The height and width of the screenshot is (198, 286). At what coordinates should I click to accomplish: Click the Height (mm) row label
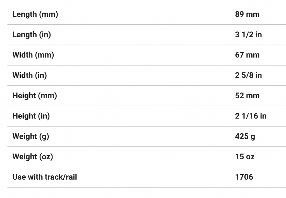click(35, 96)
